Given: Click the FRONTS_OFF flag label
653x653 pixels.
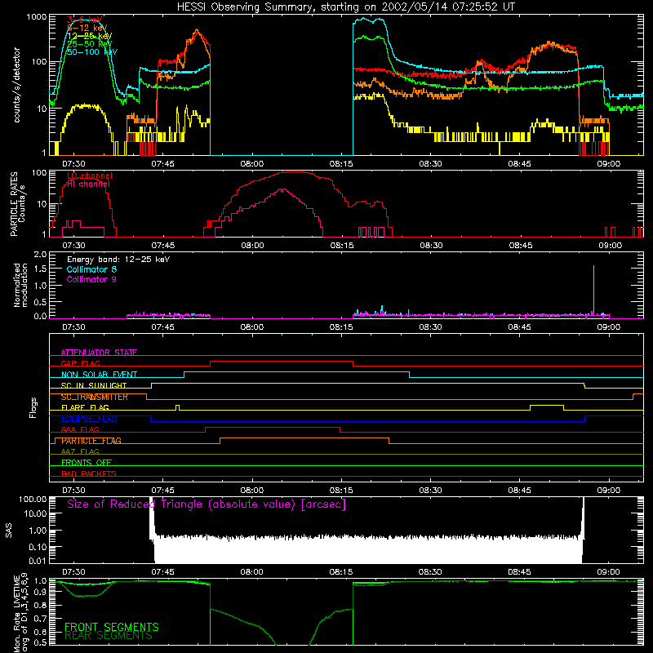Looking at the screenshot, I should click(x=87, y=463).
